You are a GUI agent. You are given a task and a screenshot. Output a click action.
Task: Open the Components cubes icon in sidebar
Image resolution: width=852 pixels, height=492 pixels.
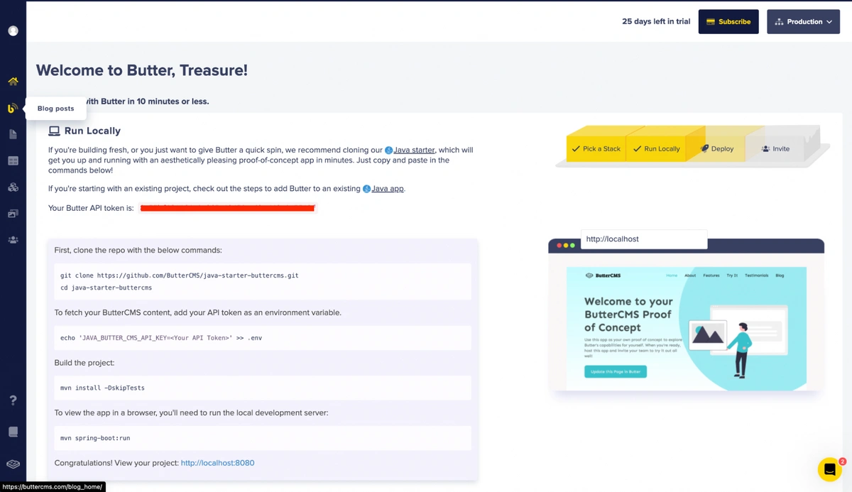point(13,187)
